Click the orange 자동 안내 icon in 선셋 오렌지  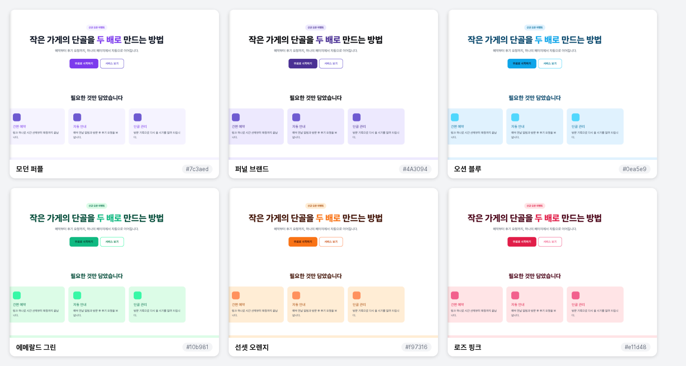click(296, 296)
